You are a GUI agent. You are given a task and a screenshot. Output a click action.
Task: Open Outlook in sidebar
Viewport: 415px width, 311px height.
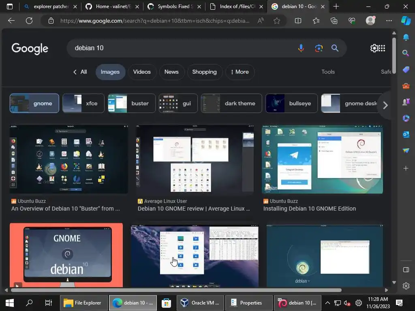pos(406,134)
